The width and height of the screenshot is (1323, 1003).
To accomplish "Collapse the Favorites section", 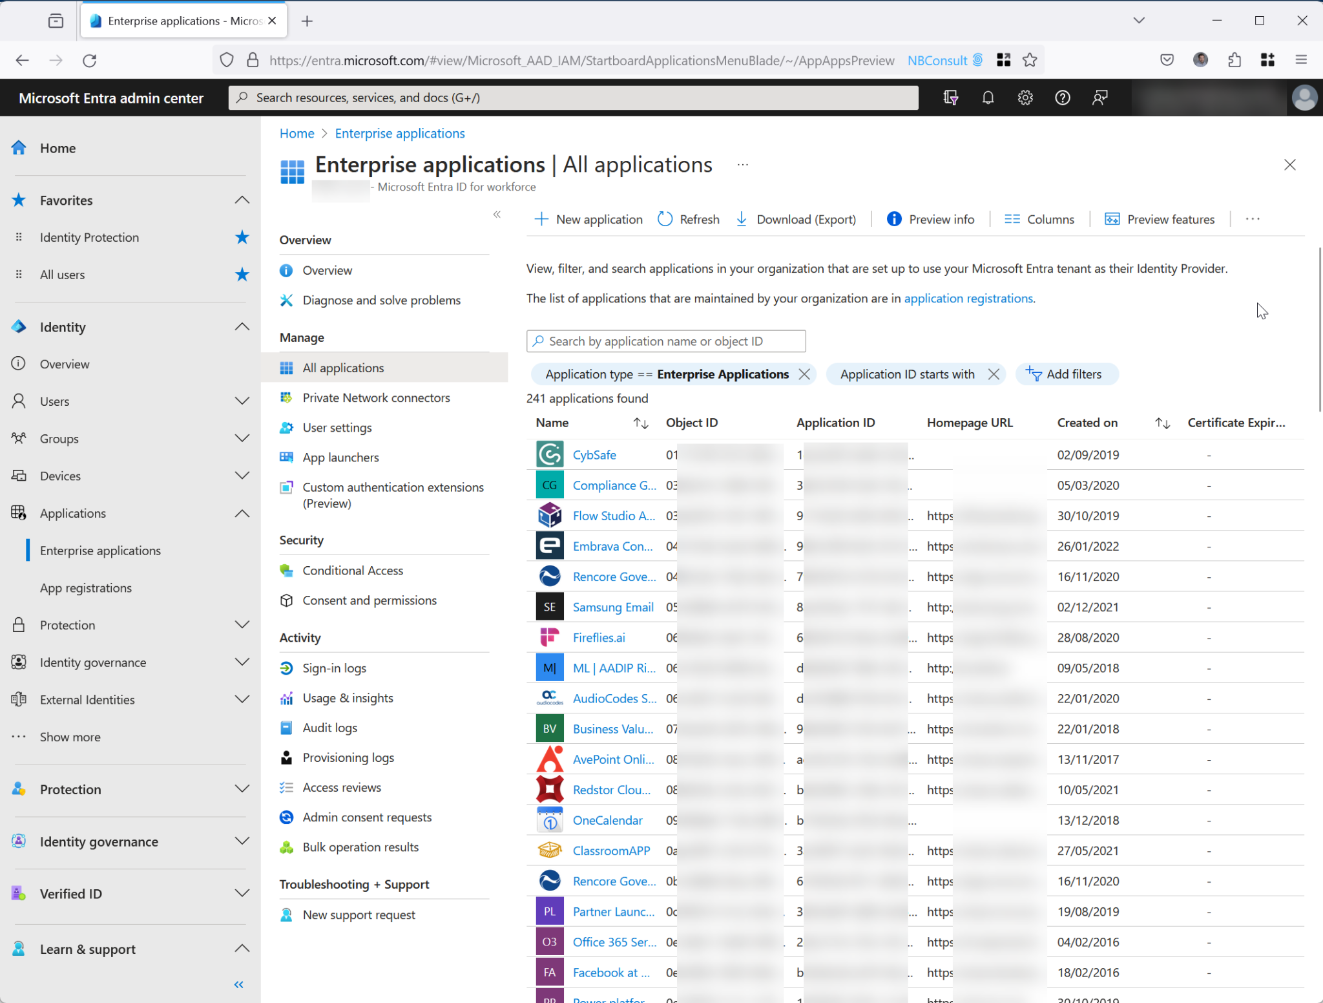I will click(242, 200).
